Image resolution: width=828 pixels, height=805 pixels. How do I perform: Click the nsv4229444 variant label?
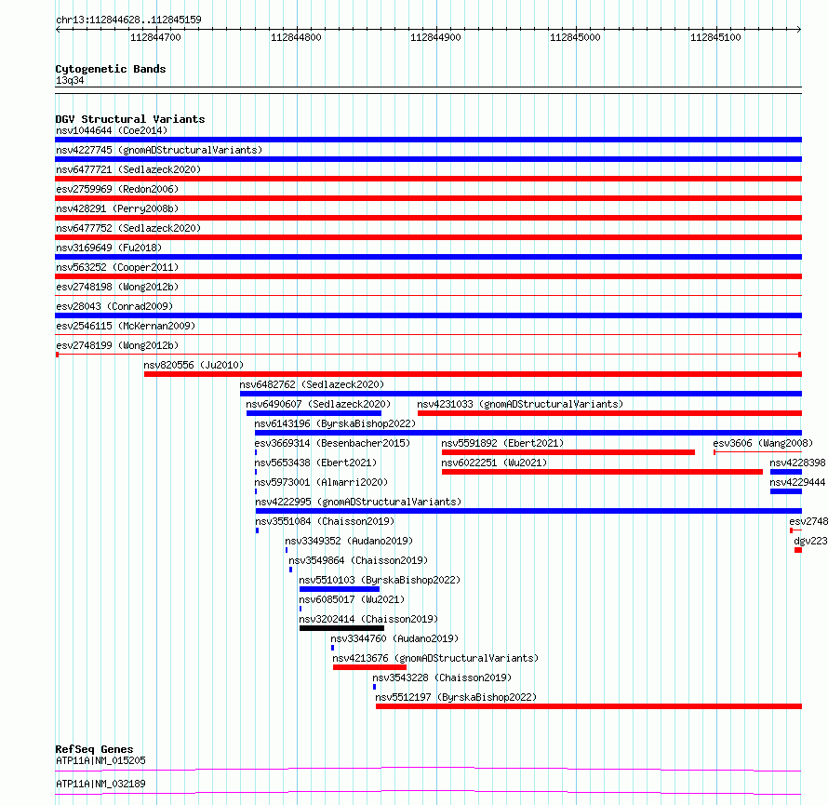[x=797, y=482]
